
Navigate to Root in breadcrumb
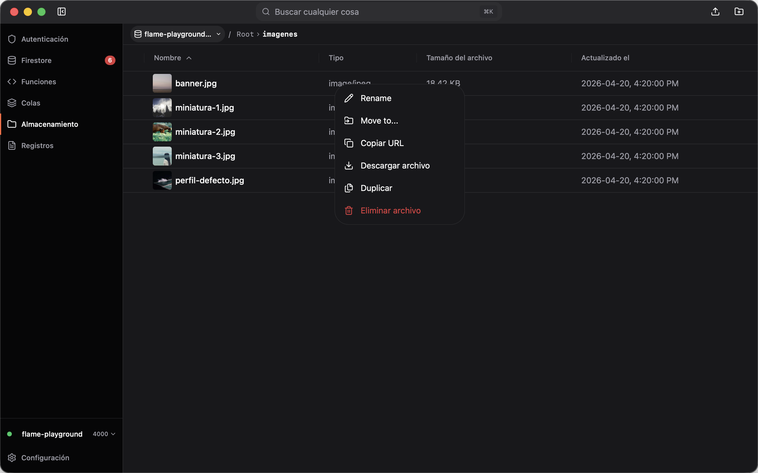coord(245,34)
